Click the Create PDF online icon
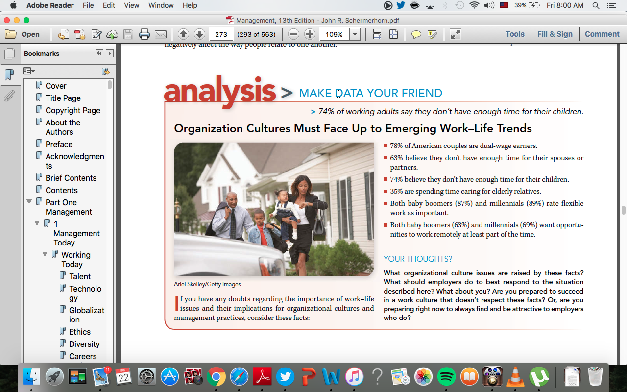Screen dimensions: 627x392 63,34
